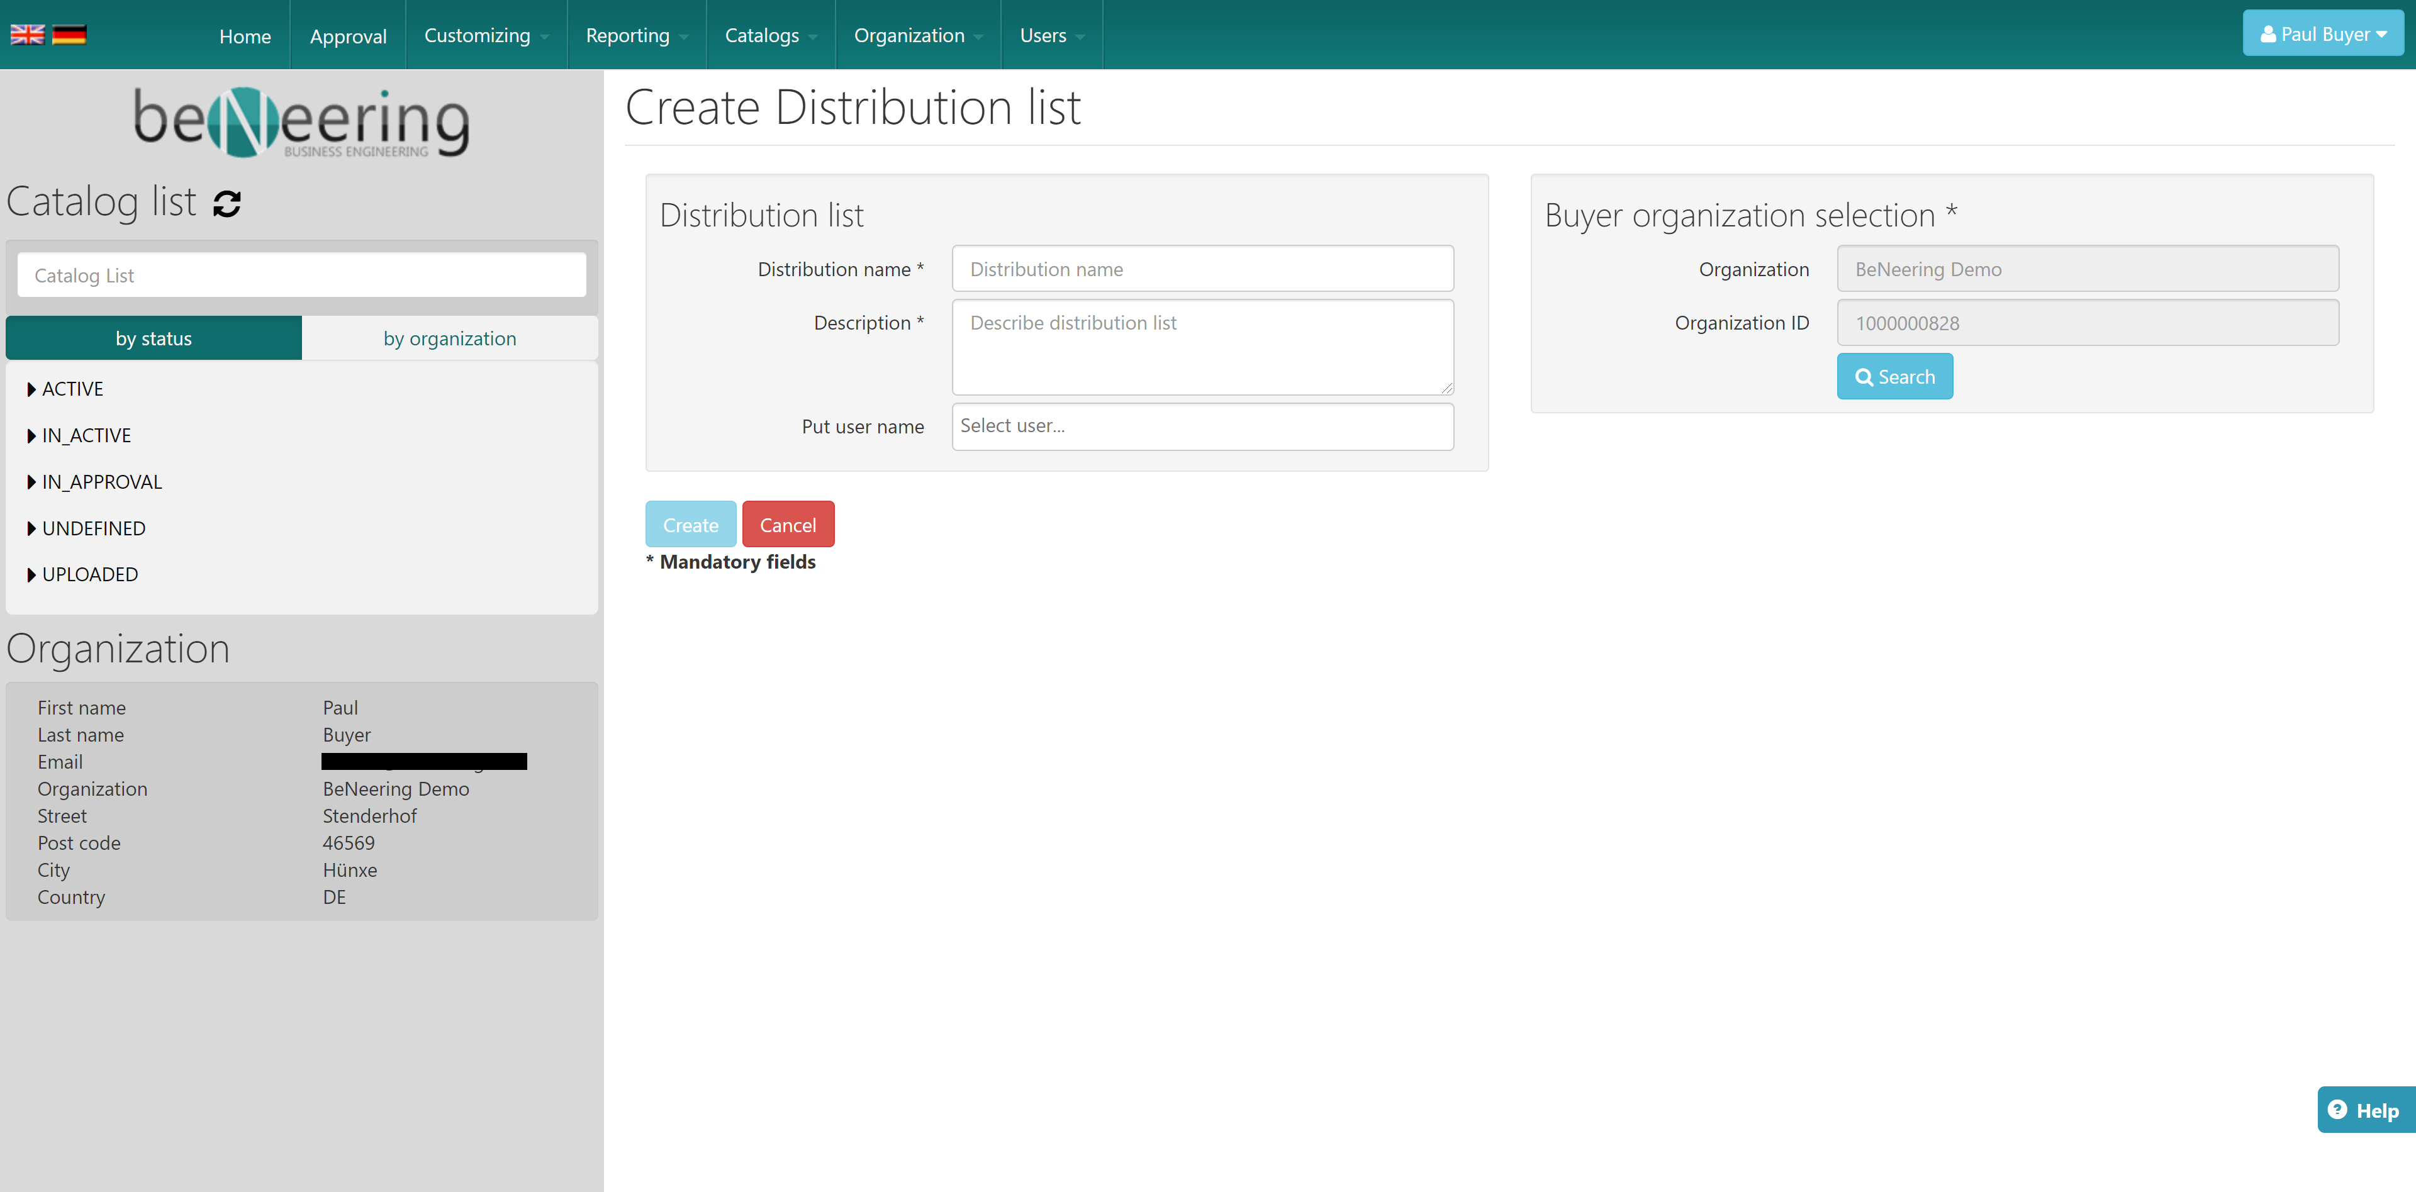
Task: Switch to the by organization tab
Action: click(x=449, y=338)
